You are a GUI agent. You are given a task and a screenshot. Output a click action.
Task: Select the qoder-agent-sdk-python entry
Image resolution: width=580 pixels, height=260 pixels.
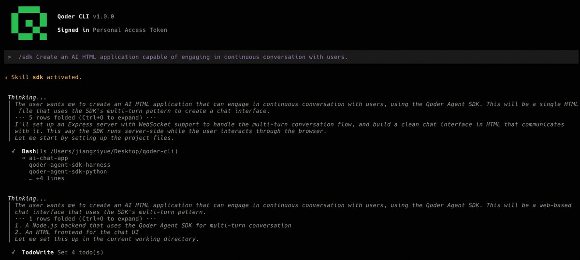(68, 172)
